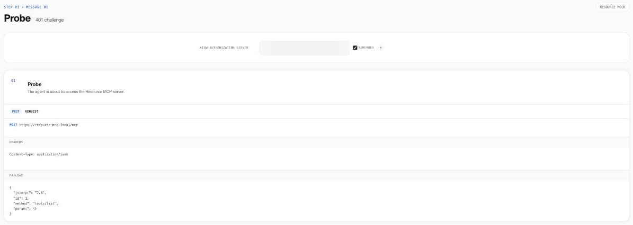Viewport: 633px width, 225px height.
Task: Click the HEADERS section label
Action: pos(16,142)
